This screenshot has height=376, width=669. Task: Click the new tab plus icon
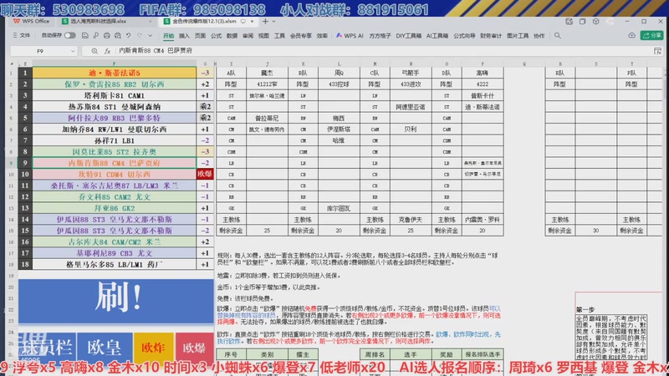pos(265,21)
